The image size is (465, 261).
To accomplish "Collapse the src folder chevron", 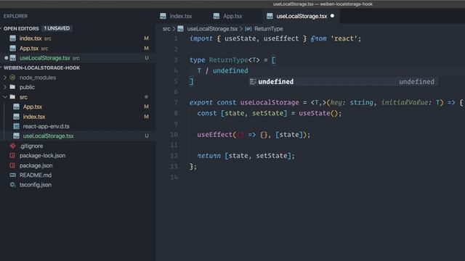I will [x=5, y=97].
